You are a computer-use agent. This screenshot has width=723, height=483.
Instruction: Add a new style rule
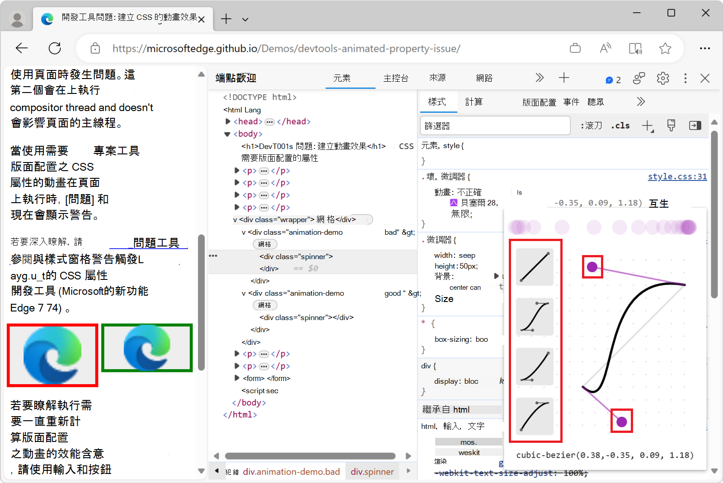pos(648,125)
